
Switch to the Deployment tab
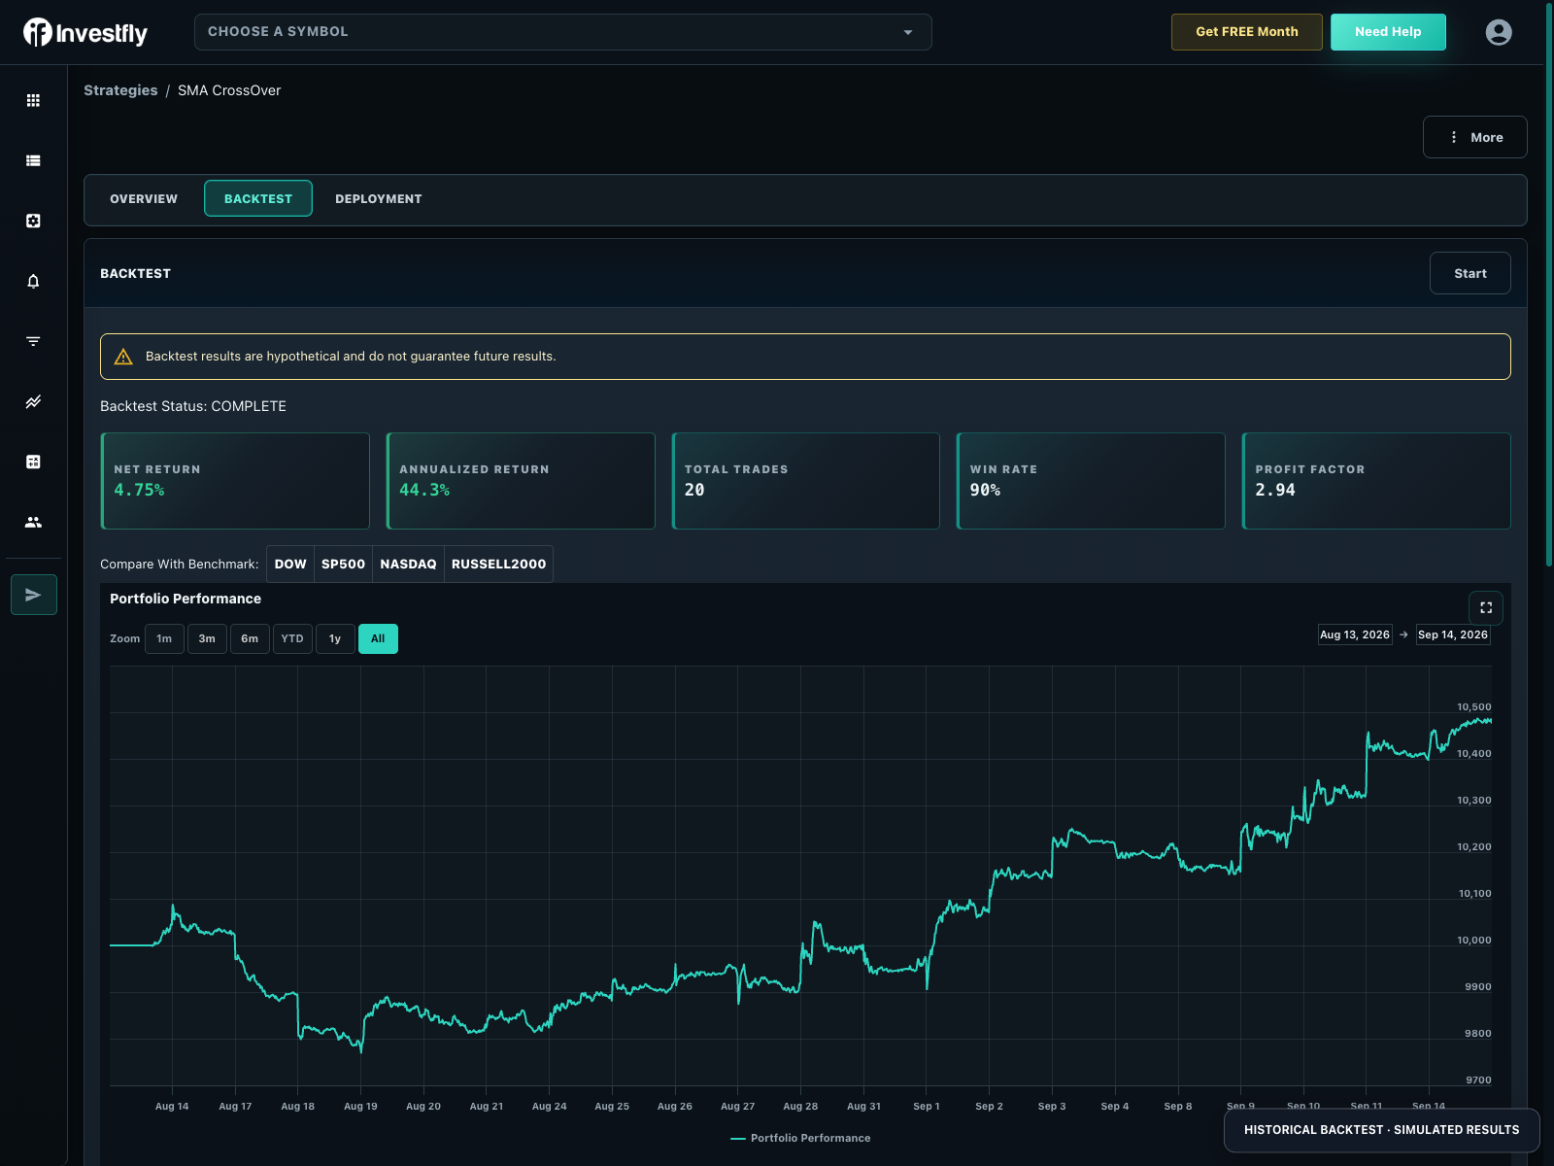[379, 199]
